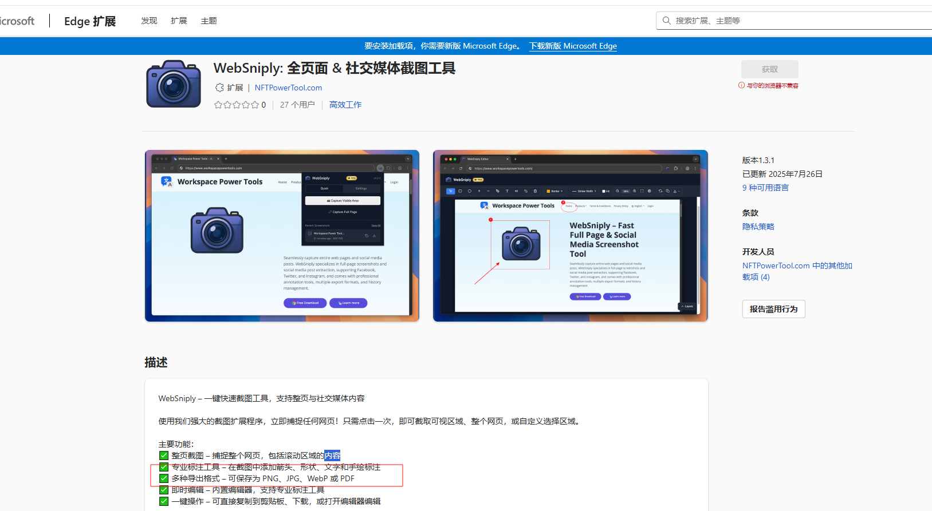The image size is (932, 511).
Task: Open the 隐私策略 link
Action: [x=758, y=227]
